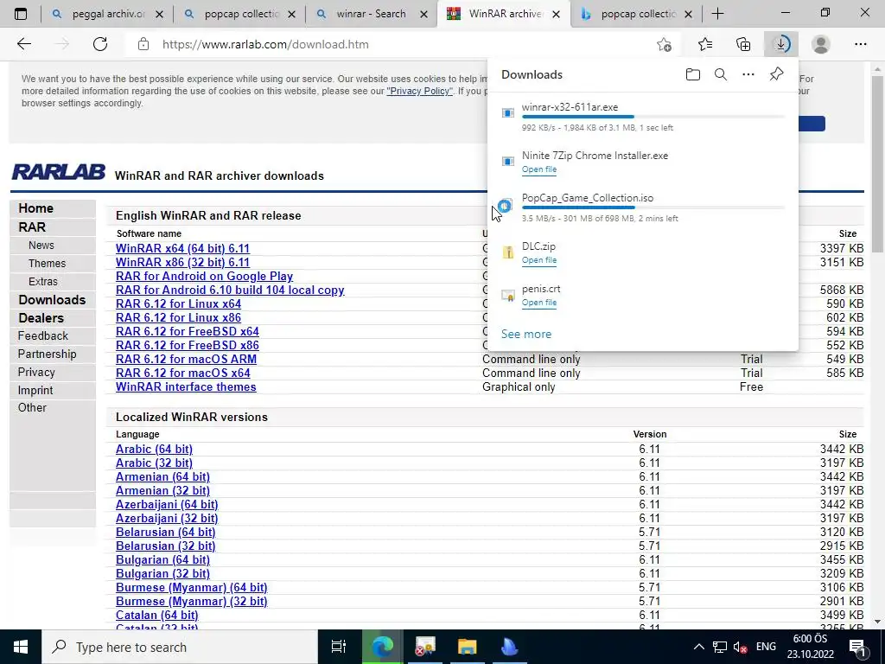Click the muted volume tray icon

pos(740,647)
